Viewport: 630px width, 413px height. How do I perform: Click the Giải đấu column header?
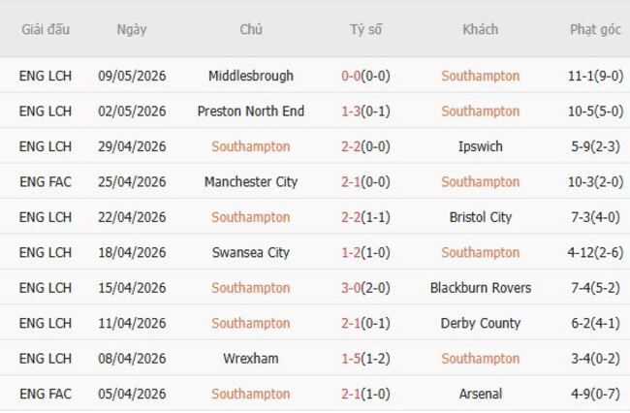46,29
